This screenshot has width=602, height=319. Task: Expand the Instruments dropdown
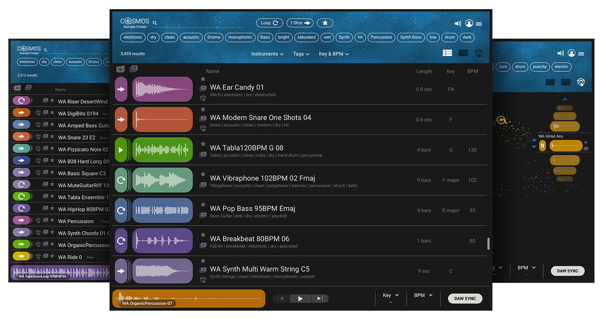(267, 54)
